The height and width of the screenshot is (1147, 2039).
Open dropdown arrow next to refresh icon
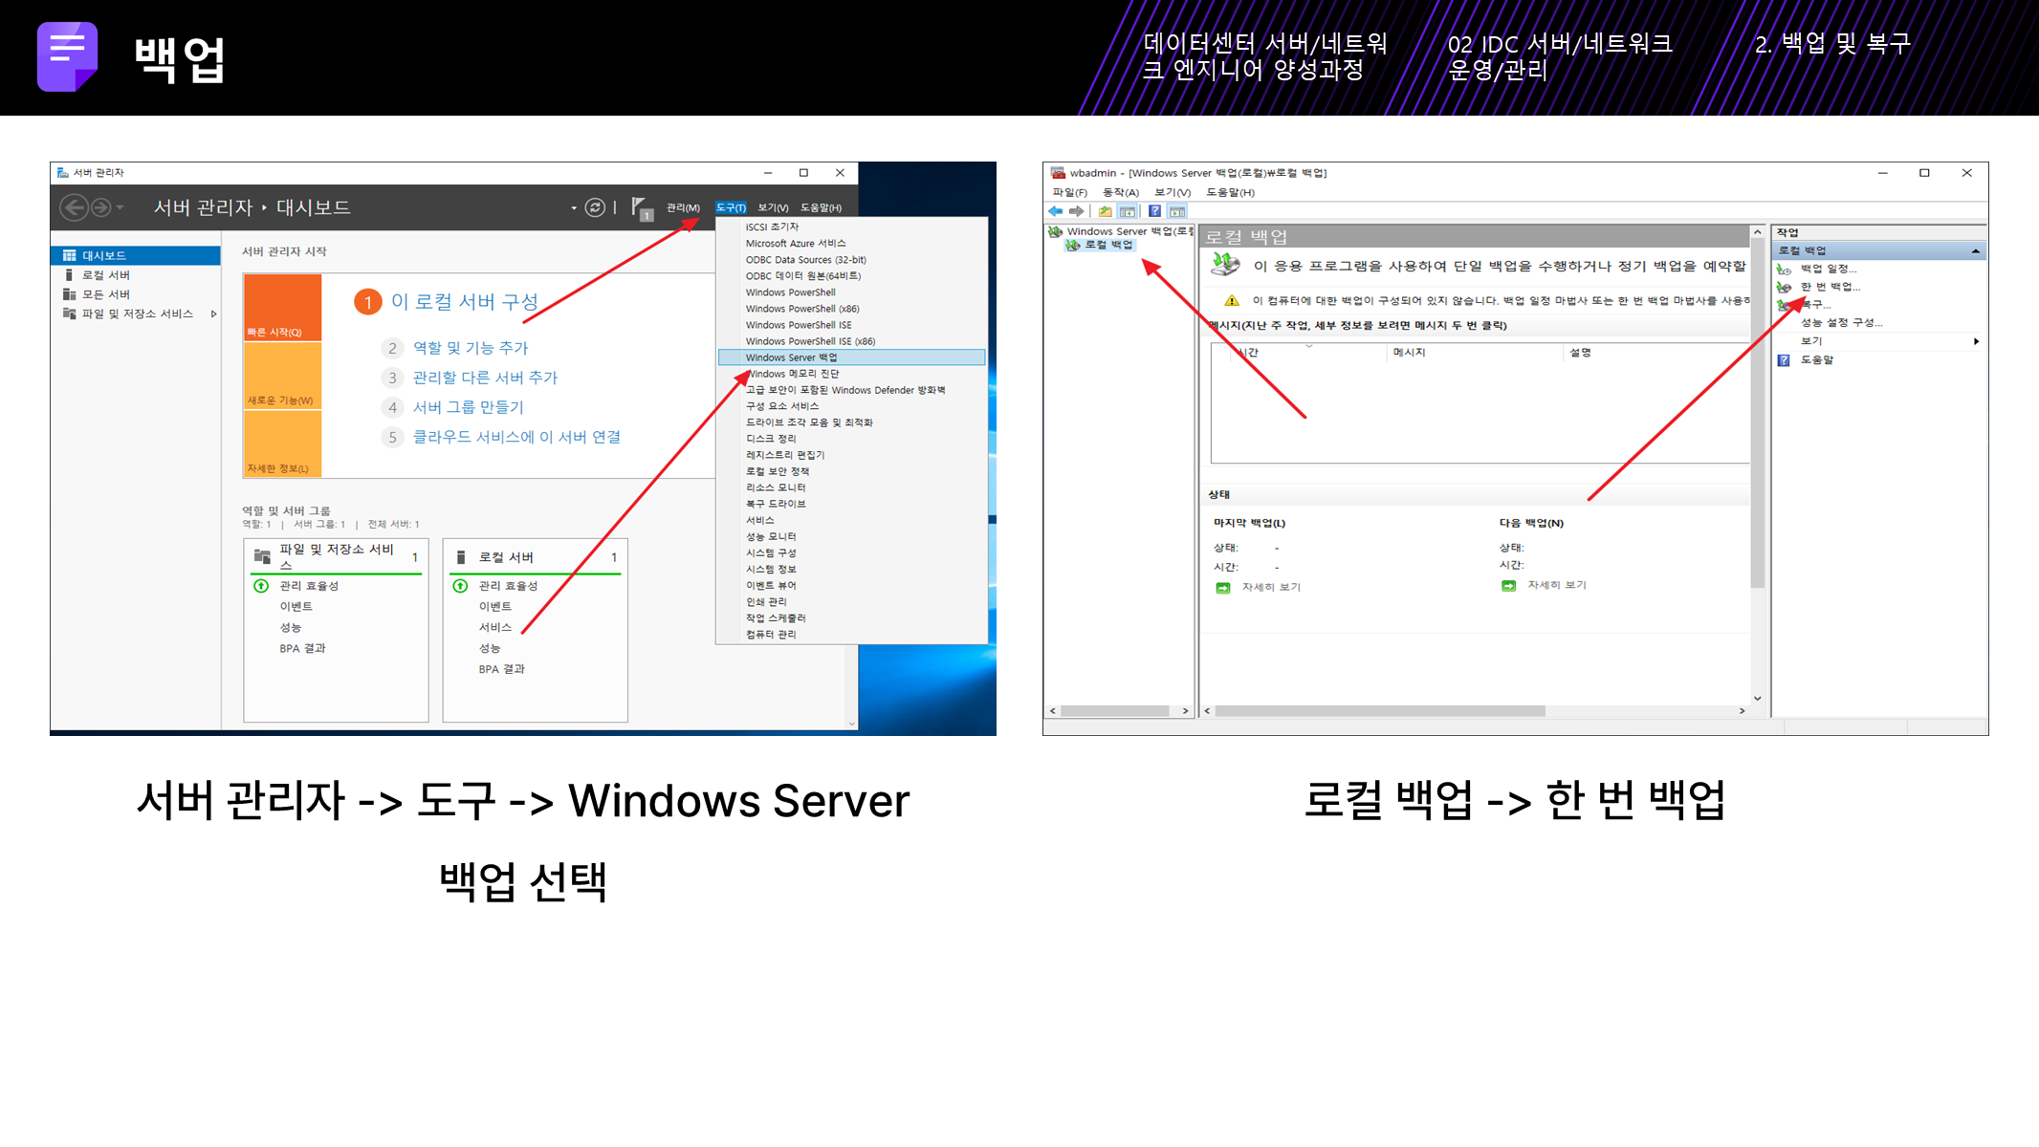click(574, 208)
